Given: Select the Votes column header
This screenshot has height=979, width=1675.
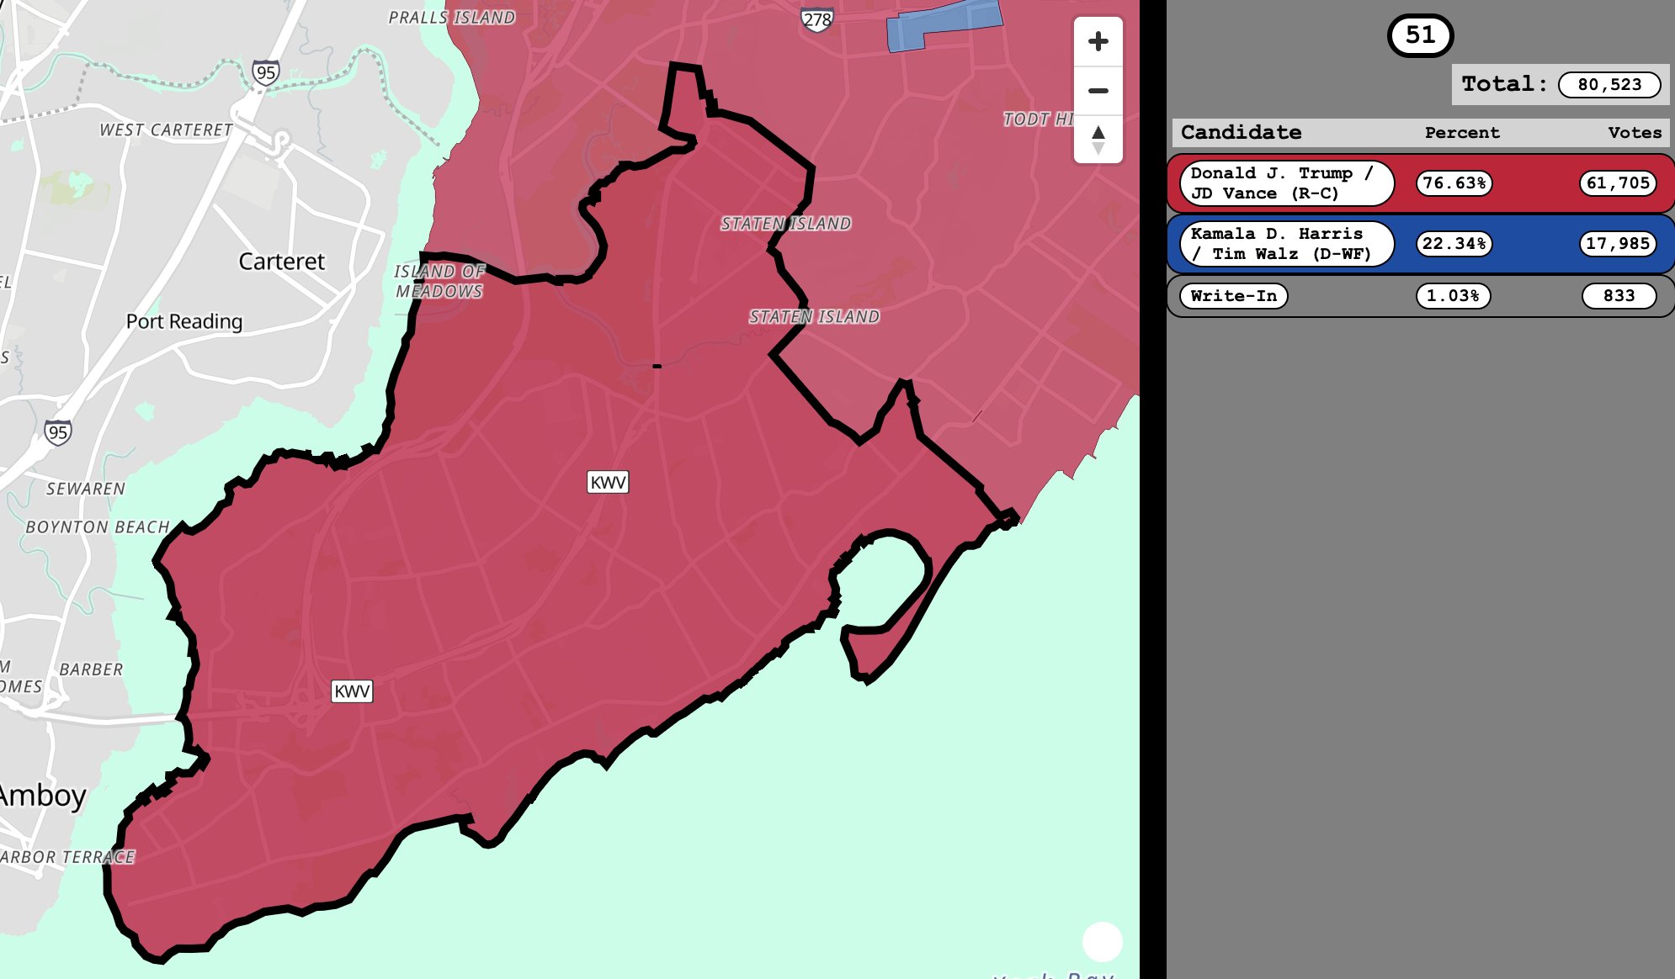Looking at the screenshot, I should 1634,132.
